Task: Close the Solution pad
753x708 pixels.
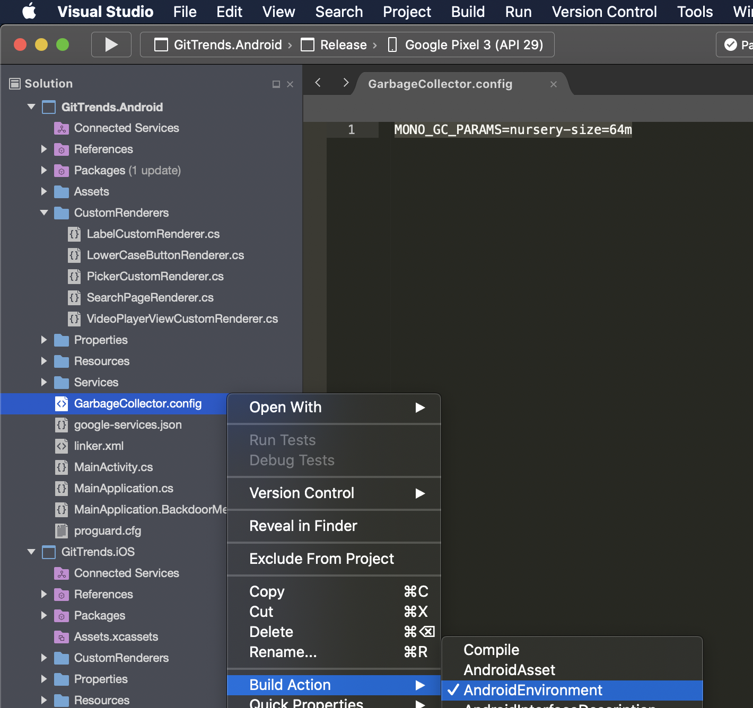Action: pyautogui.click(x=290, y=84)
